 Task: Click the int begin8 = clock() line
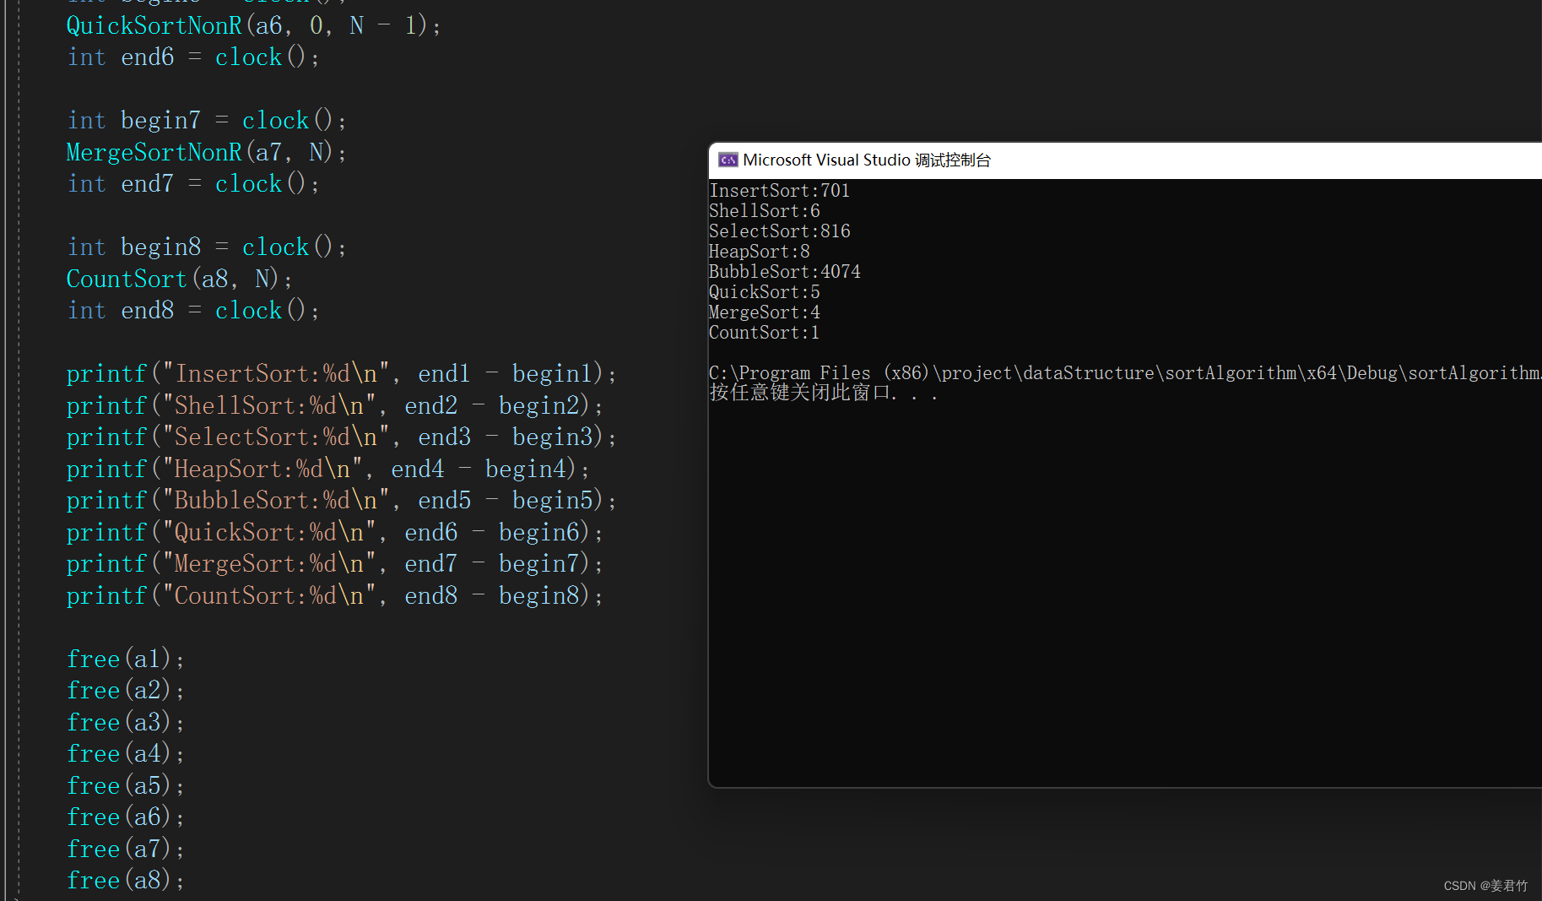(207, 247)
